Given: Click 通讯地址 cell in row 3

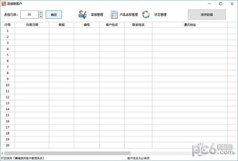Looking at the screenshot, I should click(190, 43).
